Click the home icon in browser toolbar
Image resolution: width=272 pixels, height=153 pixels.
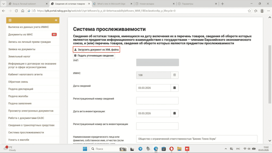point(23,11)
